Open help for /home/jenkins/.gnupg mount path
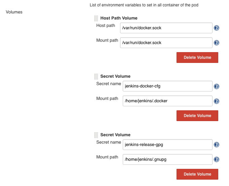229x186 pixels. tap(217, 159)
